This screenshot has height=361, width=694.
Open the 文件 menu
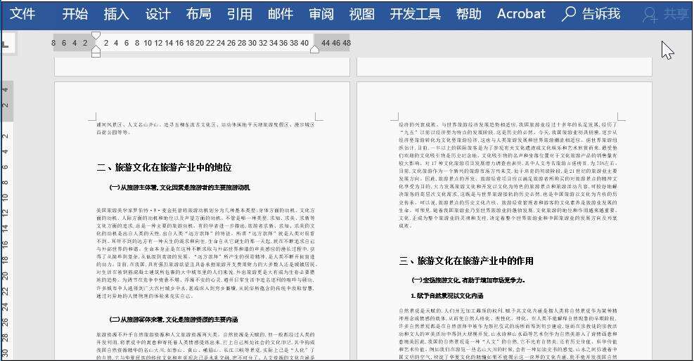coord(22,14)
